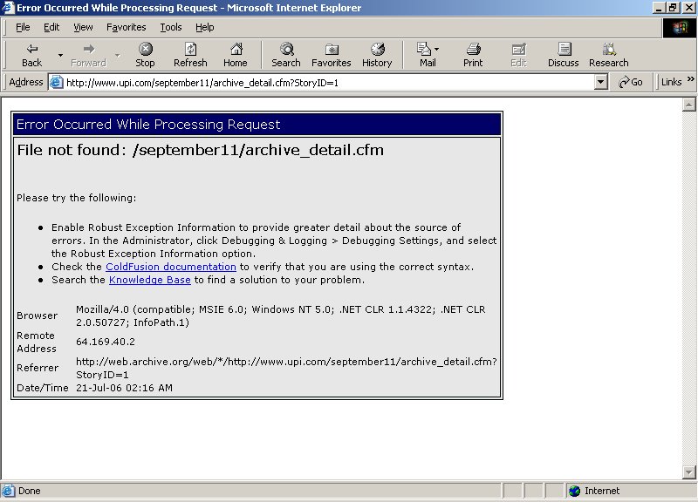This screenshot has height=502, width=698.
Task: Open the ColdFusion documentation link
Action: [x=171, y=267]
